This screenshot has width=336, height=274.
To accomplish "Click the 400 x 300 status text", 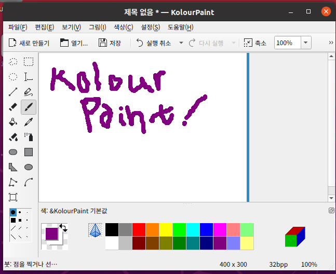I will 233,264.
